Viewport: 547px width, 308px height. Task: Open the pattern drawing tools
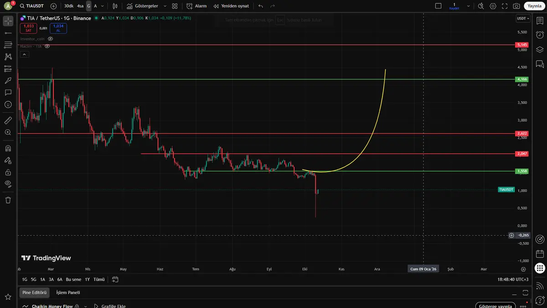(x=8, y=57)
